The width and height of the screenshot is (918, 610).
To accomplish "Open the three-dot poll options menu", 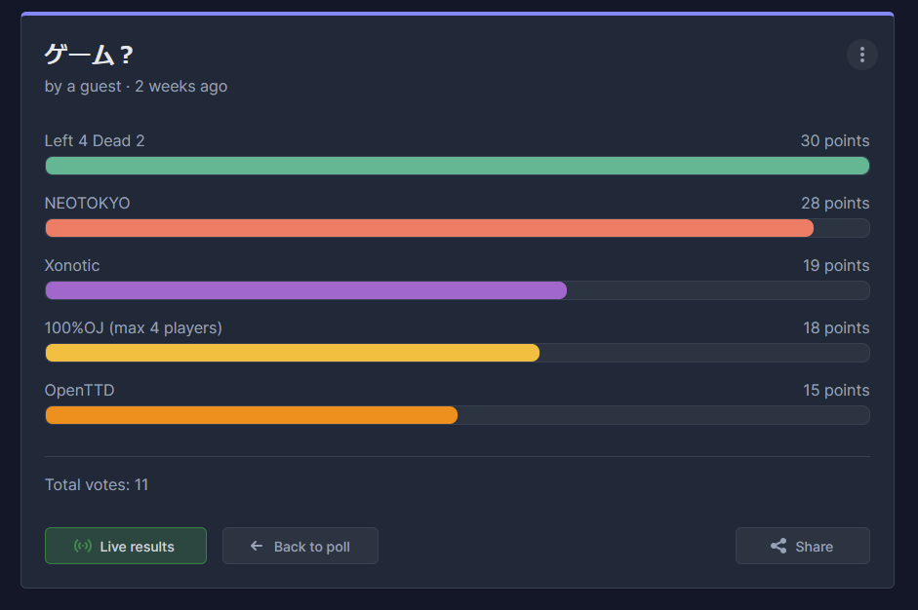I will point(861,55).
